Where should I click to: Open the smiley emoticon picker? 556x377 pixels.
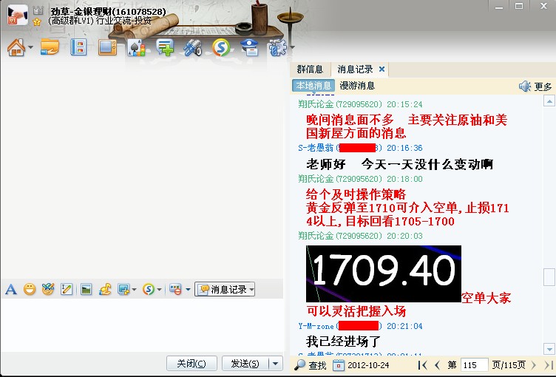(x=30, y=289)
